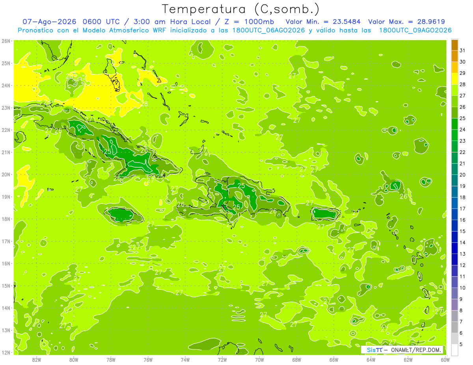The image size is (473, 365).
Task: Click the yellow 28–29 colorbar swatch
Action: (454, 79)
